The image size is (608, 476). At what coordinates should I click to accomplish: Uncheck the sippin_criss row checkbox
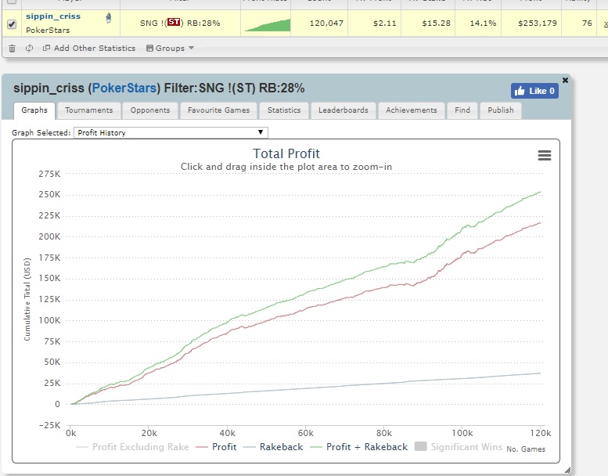[x=12, y=24]
